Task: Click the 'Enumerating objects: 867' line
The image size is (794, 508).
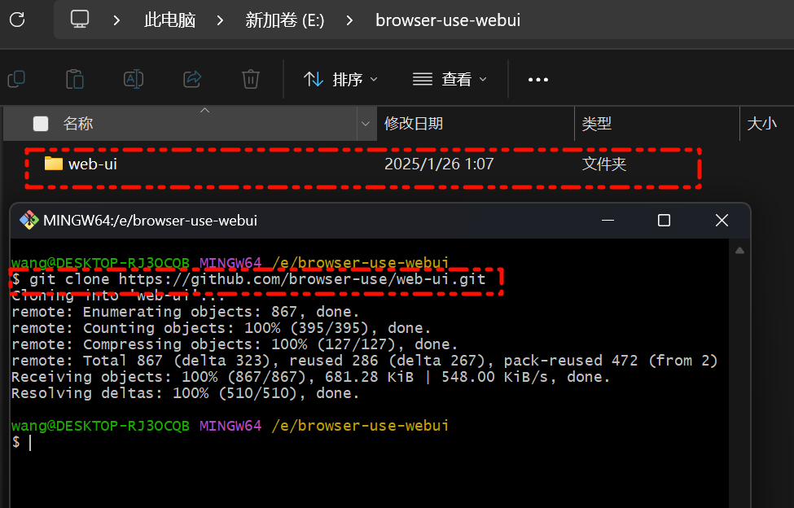Action: coord(186,312)
